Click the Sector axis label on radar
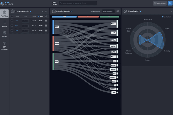Image resolution: width=173 pixels, height=115 pixels. point(167,29)
